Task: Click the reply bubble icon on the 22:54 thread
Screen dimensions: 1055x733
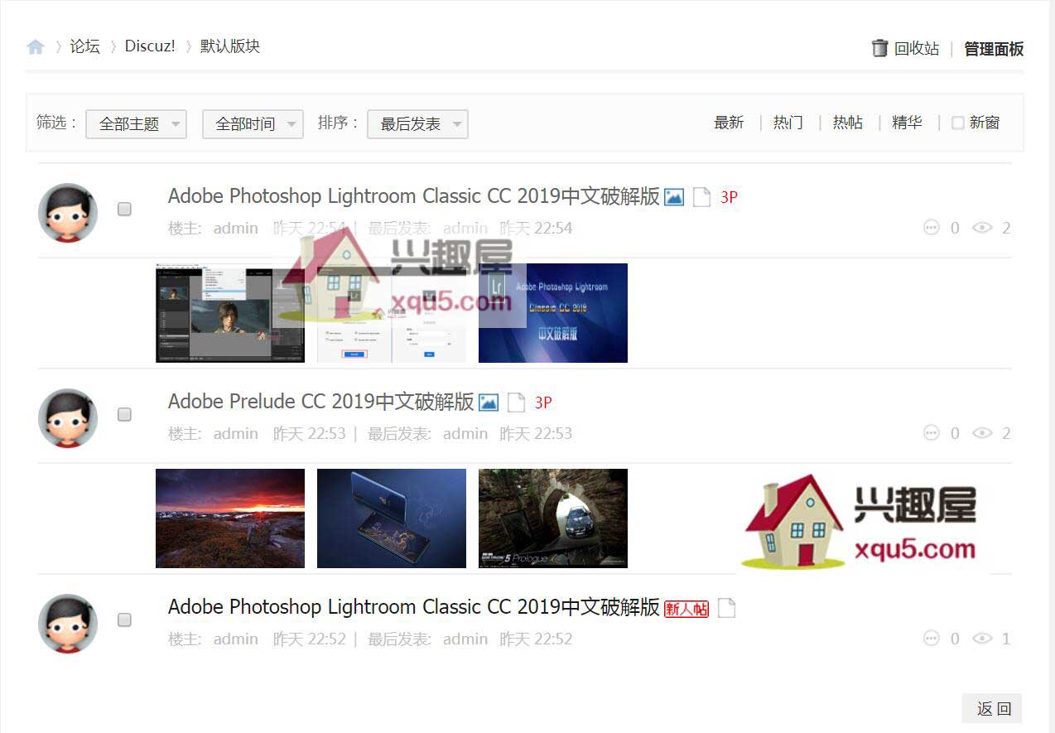Action: coord(932,228)
